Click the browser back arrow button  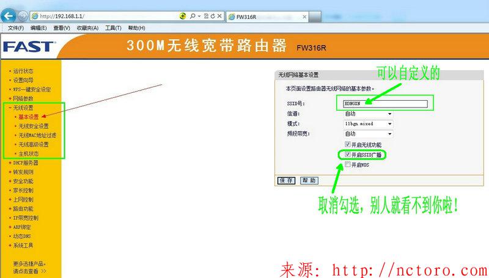click(x=9, y=16)
